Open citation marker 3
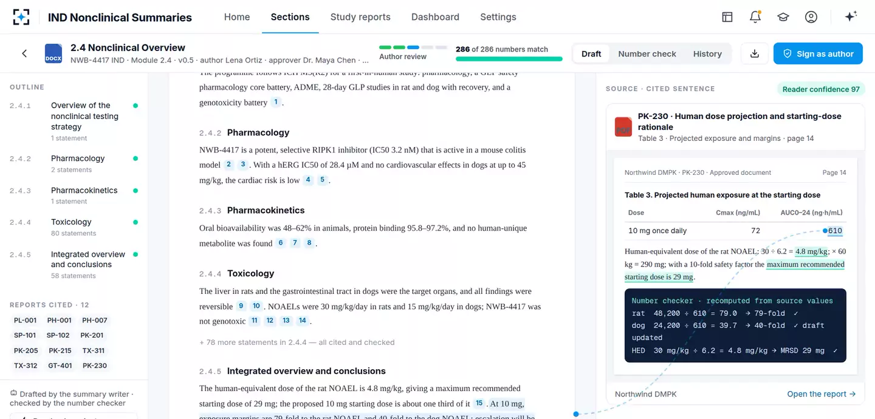This screenshot has height=419, width=875. tap(243, 165)
